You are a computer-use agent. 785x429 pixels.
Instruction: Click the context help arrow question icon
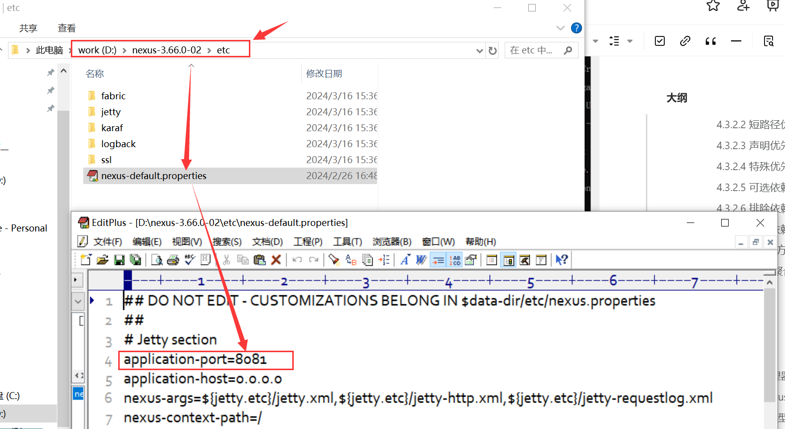tap(562, 260)
